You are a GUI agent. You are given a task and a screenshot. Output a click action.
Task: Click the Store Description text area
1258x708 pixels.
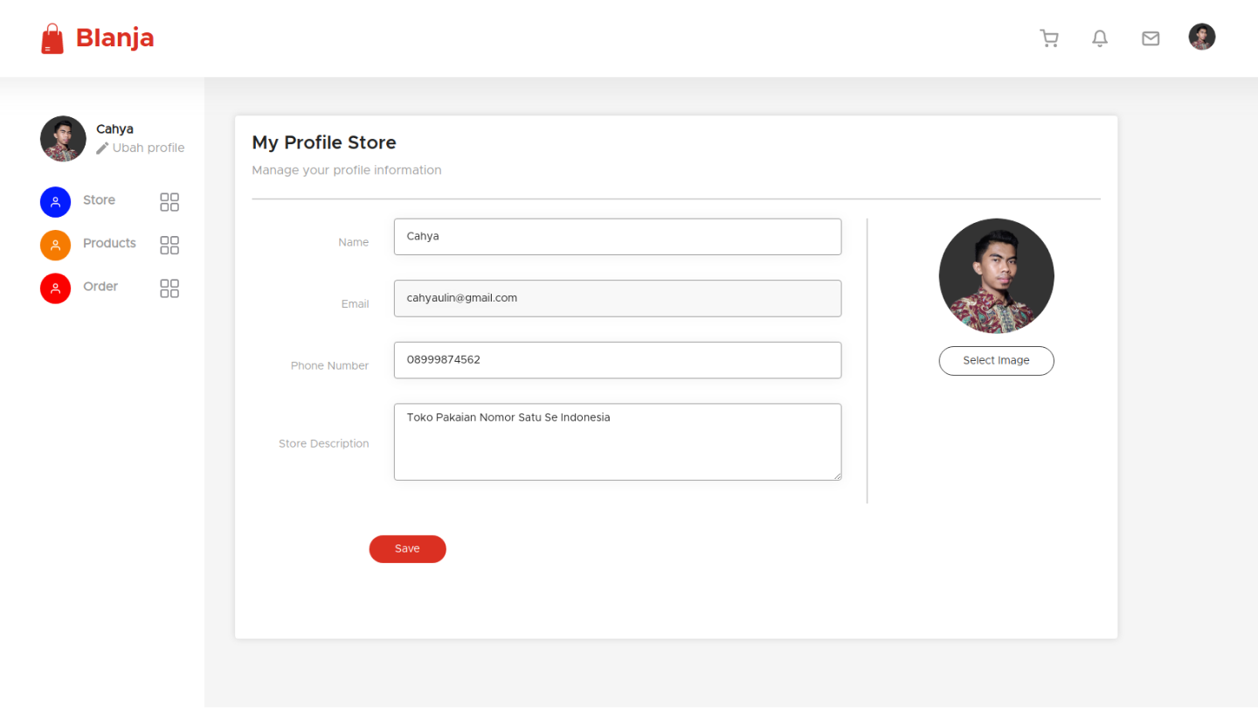(x=618, y=441)
